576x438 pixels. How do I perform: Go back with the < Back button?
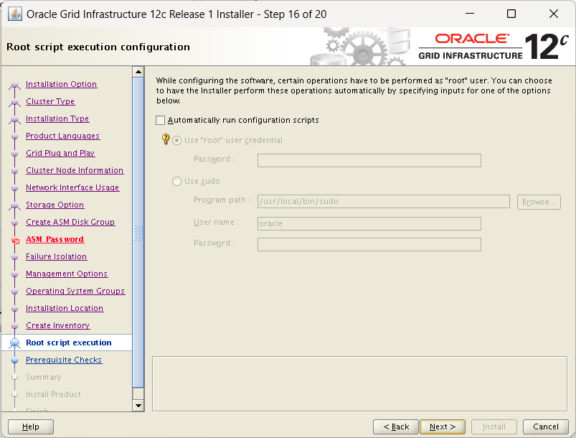click(x=396, y=427)
